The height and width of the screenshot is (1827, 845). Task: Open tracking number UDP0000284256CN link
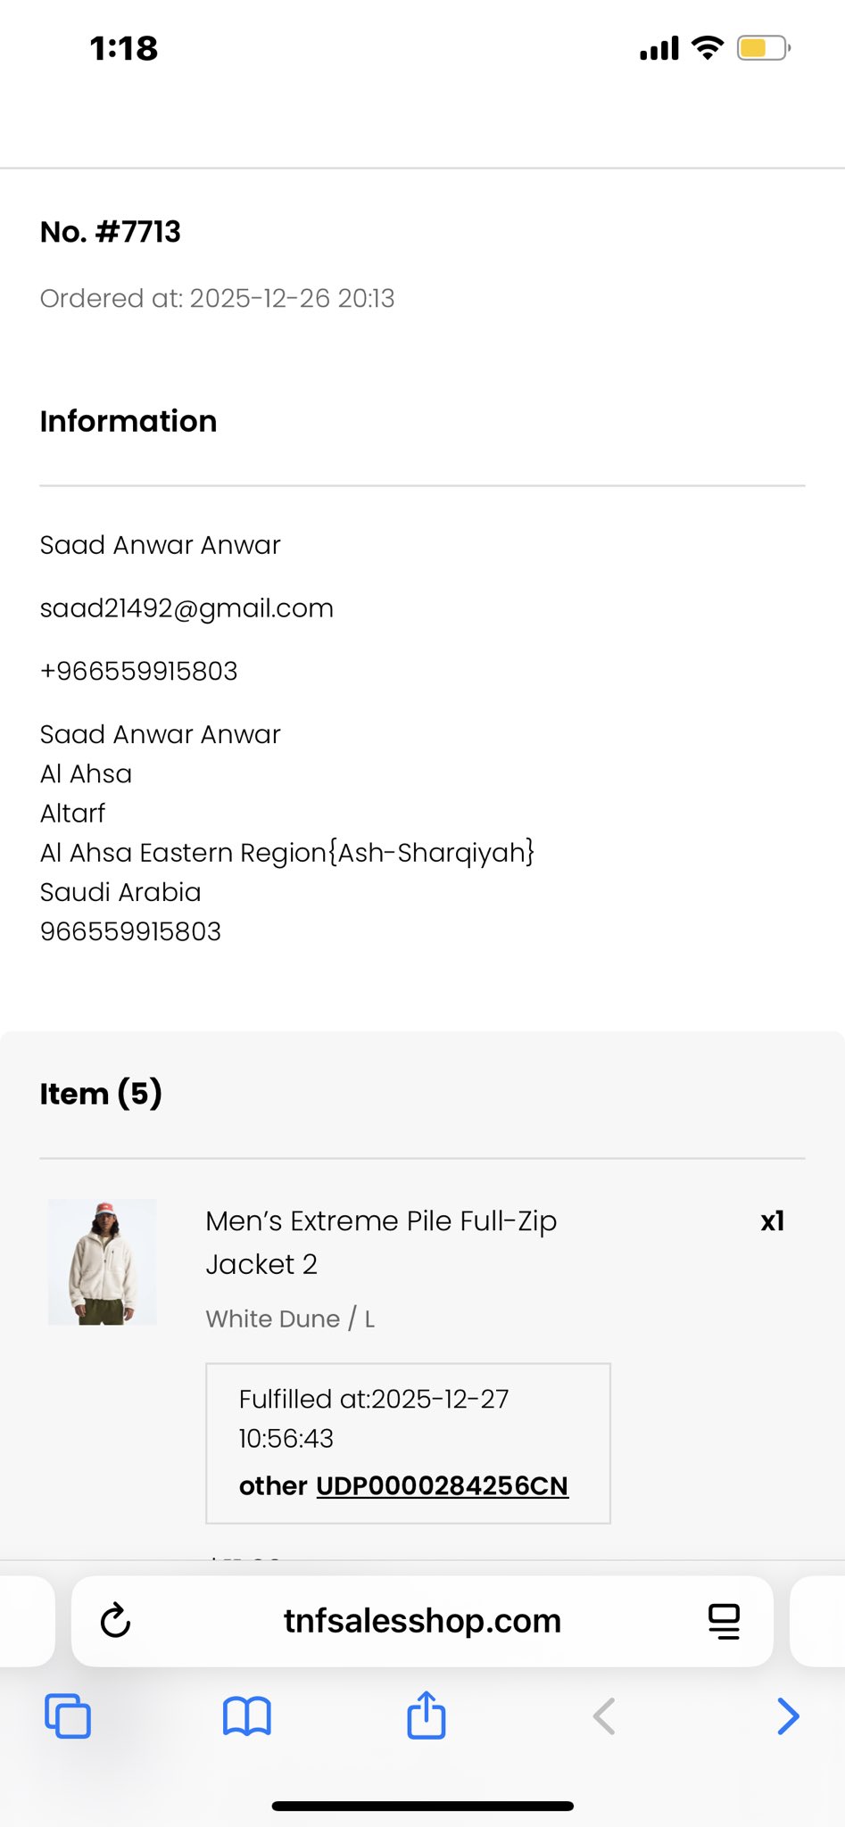click(442, 1485)
